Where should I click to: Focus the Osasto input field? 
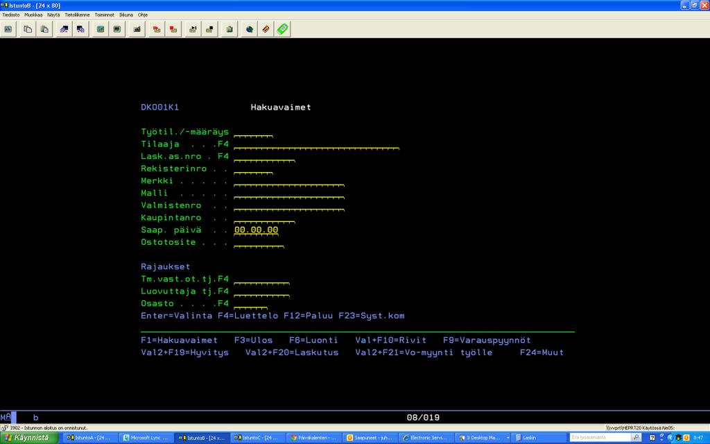[250, 303]
